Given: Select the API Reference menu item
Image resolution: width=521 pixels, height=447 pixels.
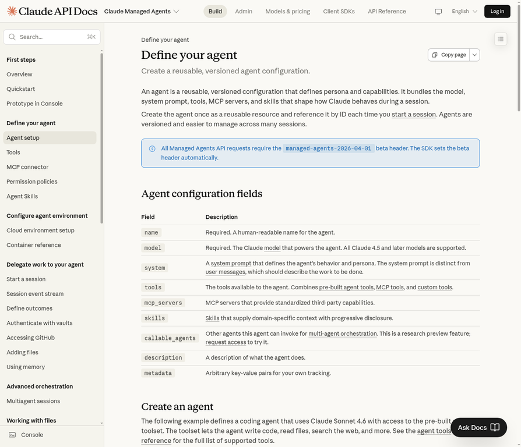Looking at the screenshot, I should tap(386, 10).
